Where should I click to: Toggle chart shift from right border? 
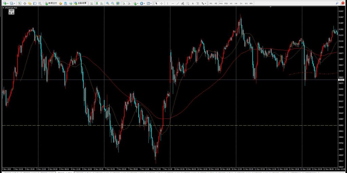(129, 3)
